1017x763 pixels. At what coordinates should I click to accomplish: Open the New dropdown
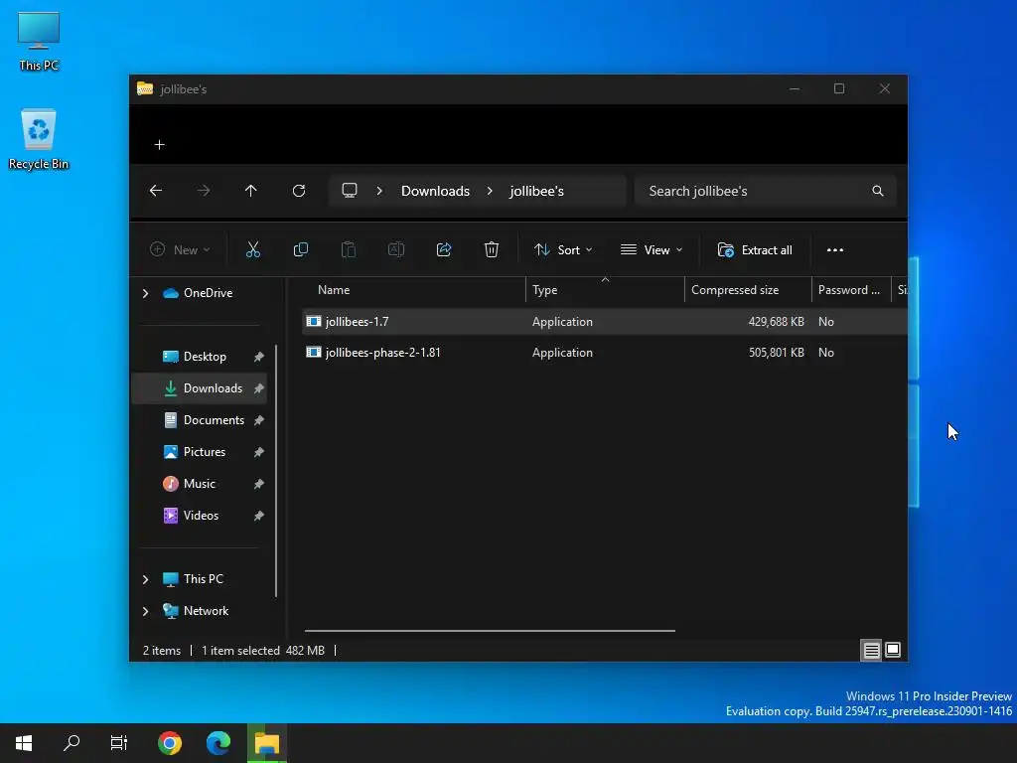[180, 249]
